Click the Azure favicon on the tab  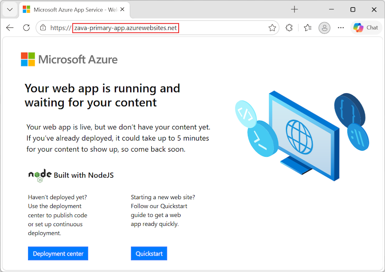[25, 9]
